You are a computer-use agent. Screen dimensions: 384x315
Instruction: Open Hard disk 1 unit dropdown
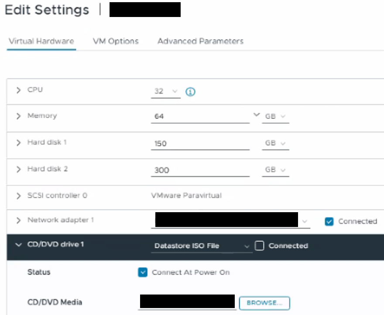coord(275,143)
